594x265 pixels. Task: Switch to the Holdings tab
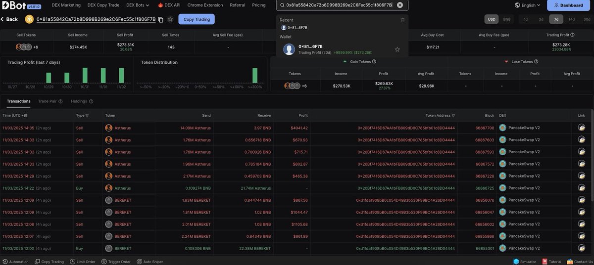(79, 101)
